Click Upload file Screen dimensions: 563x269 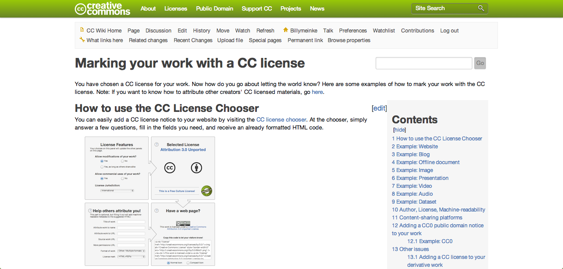pyautogui.click(x=230, y=40)
